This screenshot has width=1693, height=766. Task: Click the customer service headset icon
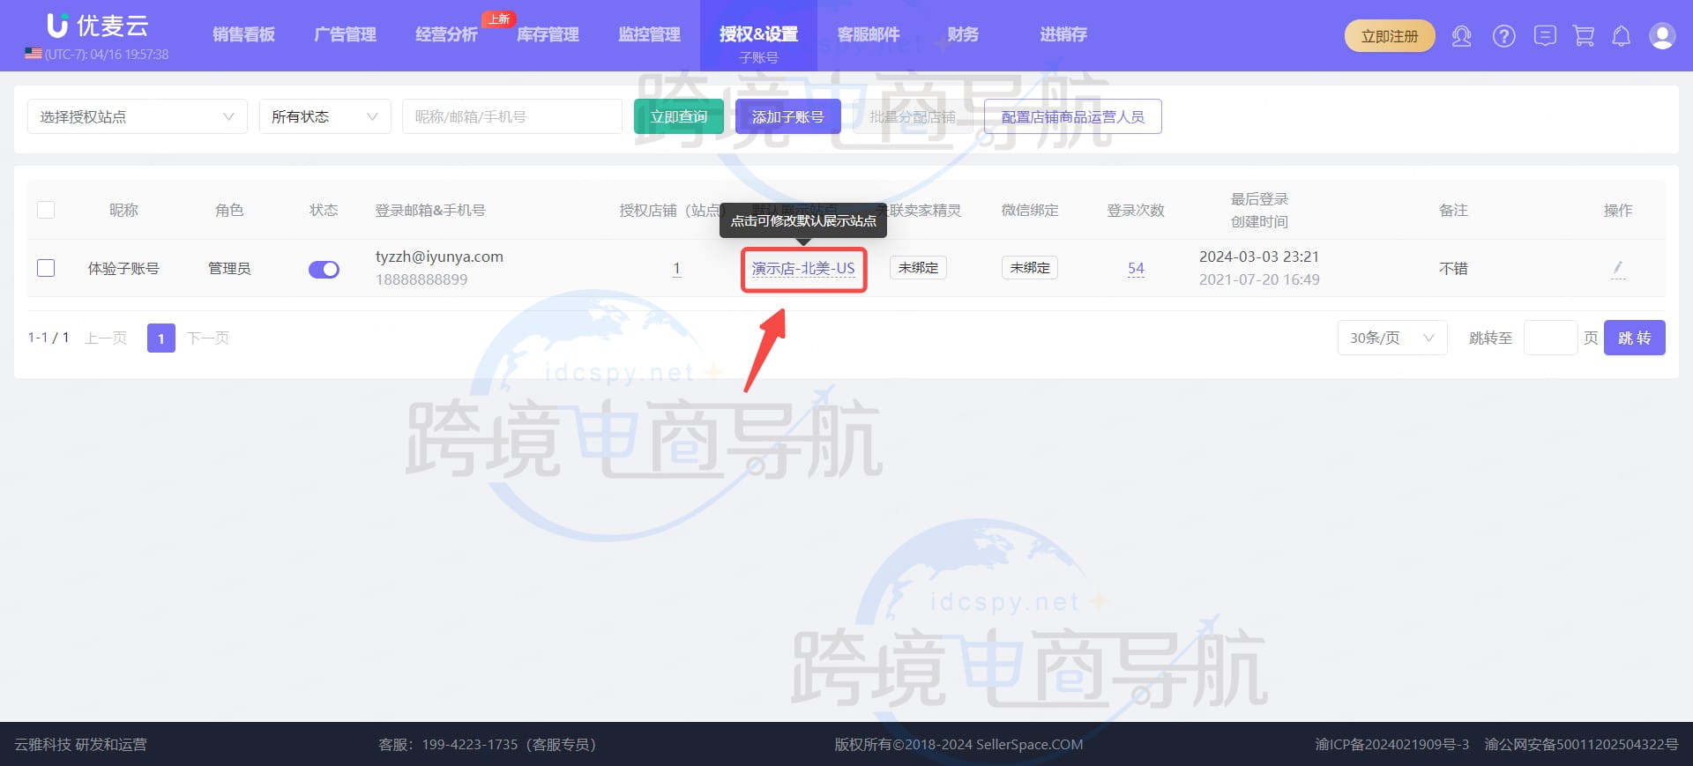click(x=1461, y=36)
